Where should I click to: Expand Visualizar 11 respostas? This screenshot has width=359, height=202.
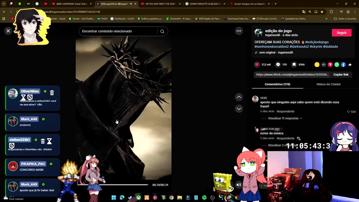(285, 118)
